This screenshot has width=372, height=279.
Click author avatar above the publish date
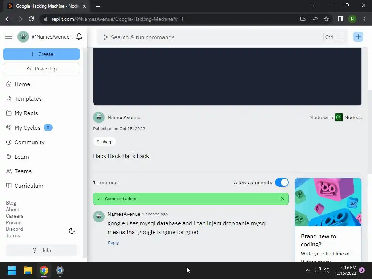point(99,117)
